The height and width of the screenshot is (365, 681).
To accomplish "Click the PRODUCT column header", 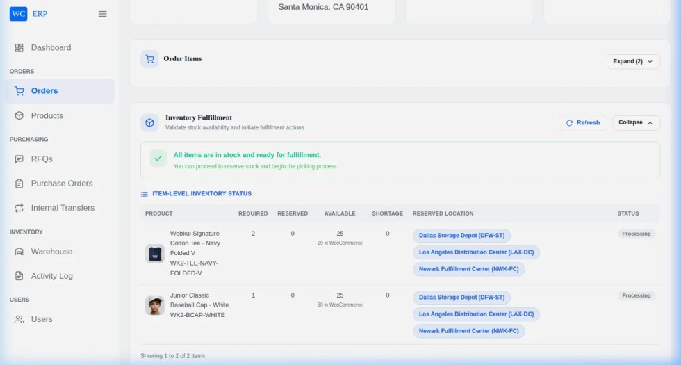I will coord(159,214).
